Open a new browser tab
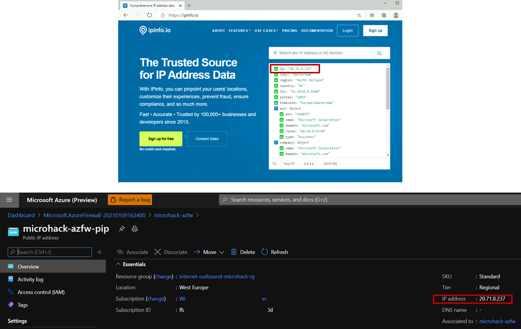The width and height of the screenshot is (521, 329). (189, 5)
